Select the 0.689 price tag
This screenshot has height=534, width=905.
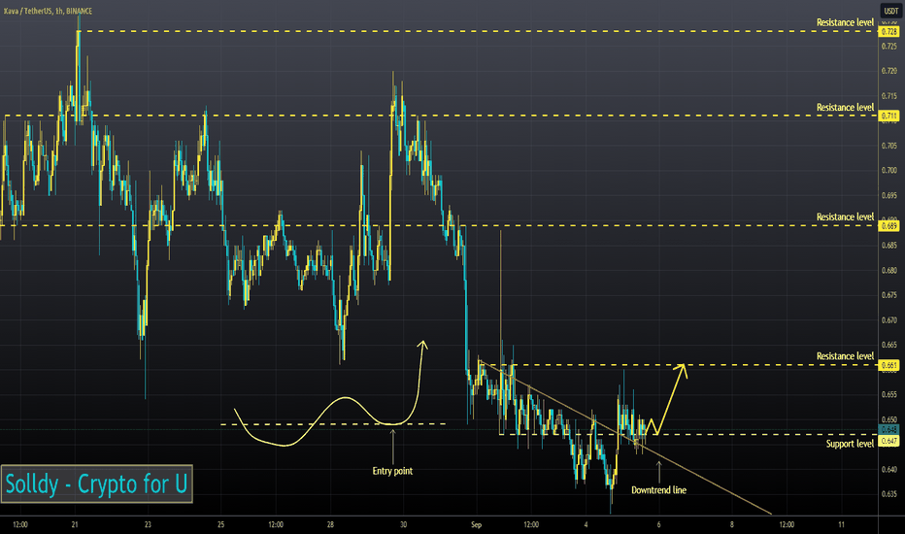(889, 225)
